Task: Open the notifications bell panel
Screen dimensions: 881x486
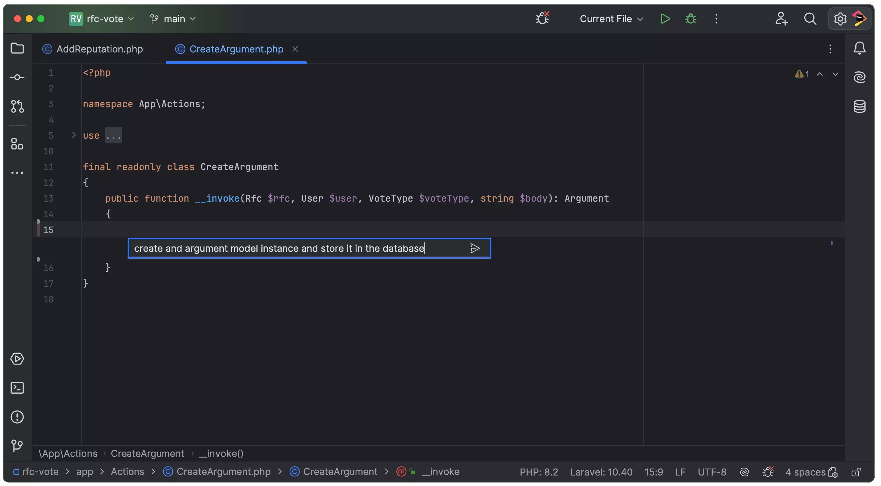Action: [x=859, y=48]
